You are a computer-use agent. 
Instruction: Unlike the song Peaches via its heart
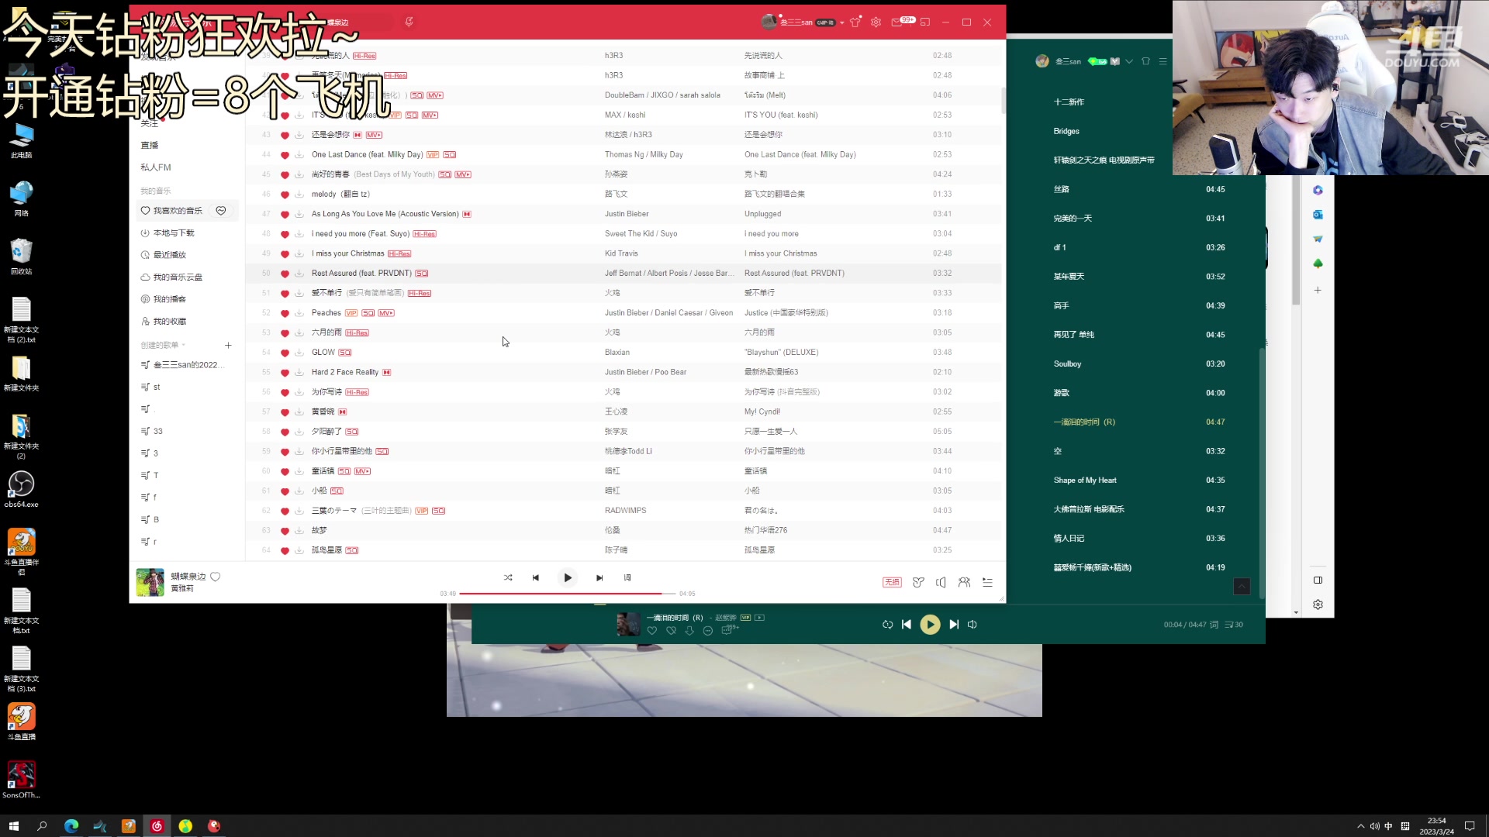point(285,313)
